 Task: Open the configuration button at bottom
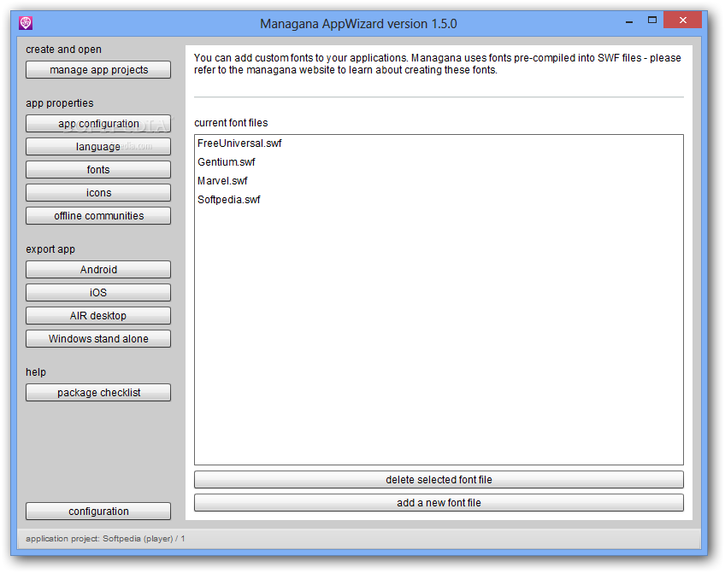point(98,512)
